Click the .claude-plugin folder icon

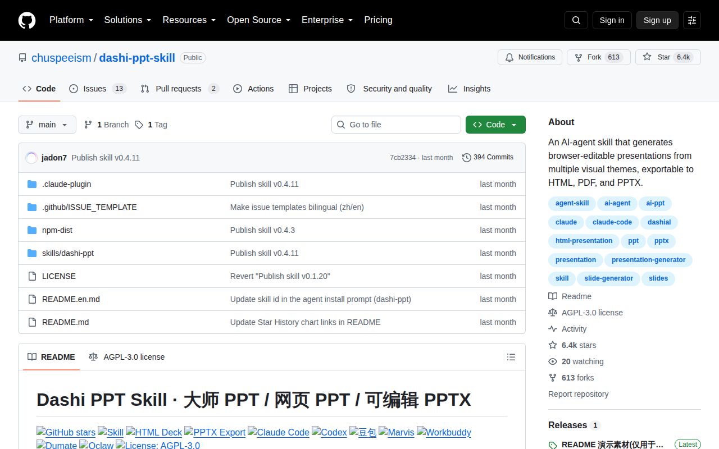pyautogui.click(x=32, y=184)
